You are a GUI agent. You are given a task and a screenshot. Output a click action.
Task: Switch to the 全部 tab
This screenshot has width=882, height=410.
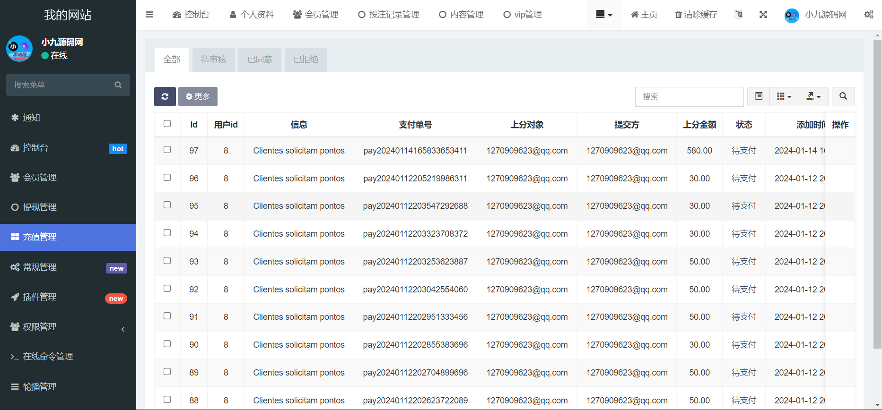(172, 60)
